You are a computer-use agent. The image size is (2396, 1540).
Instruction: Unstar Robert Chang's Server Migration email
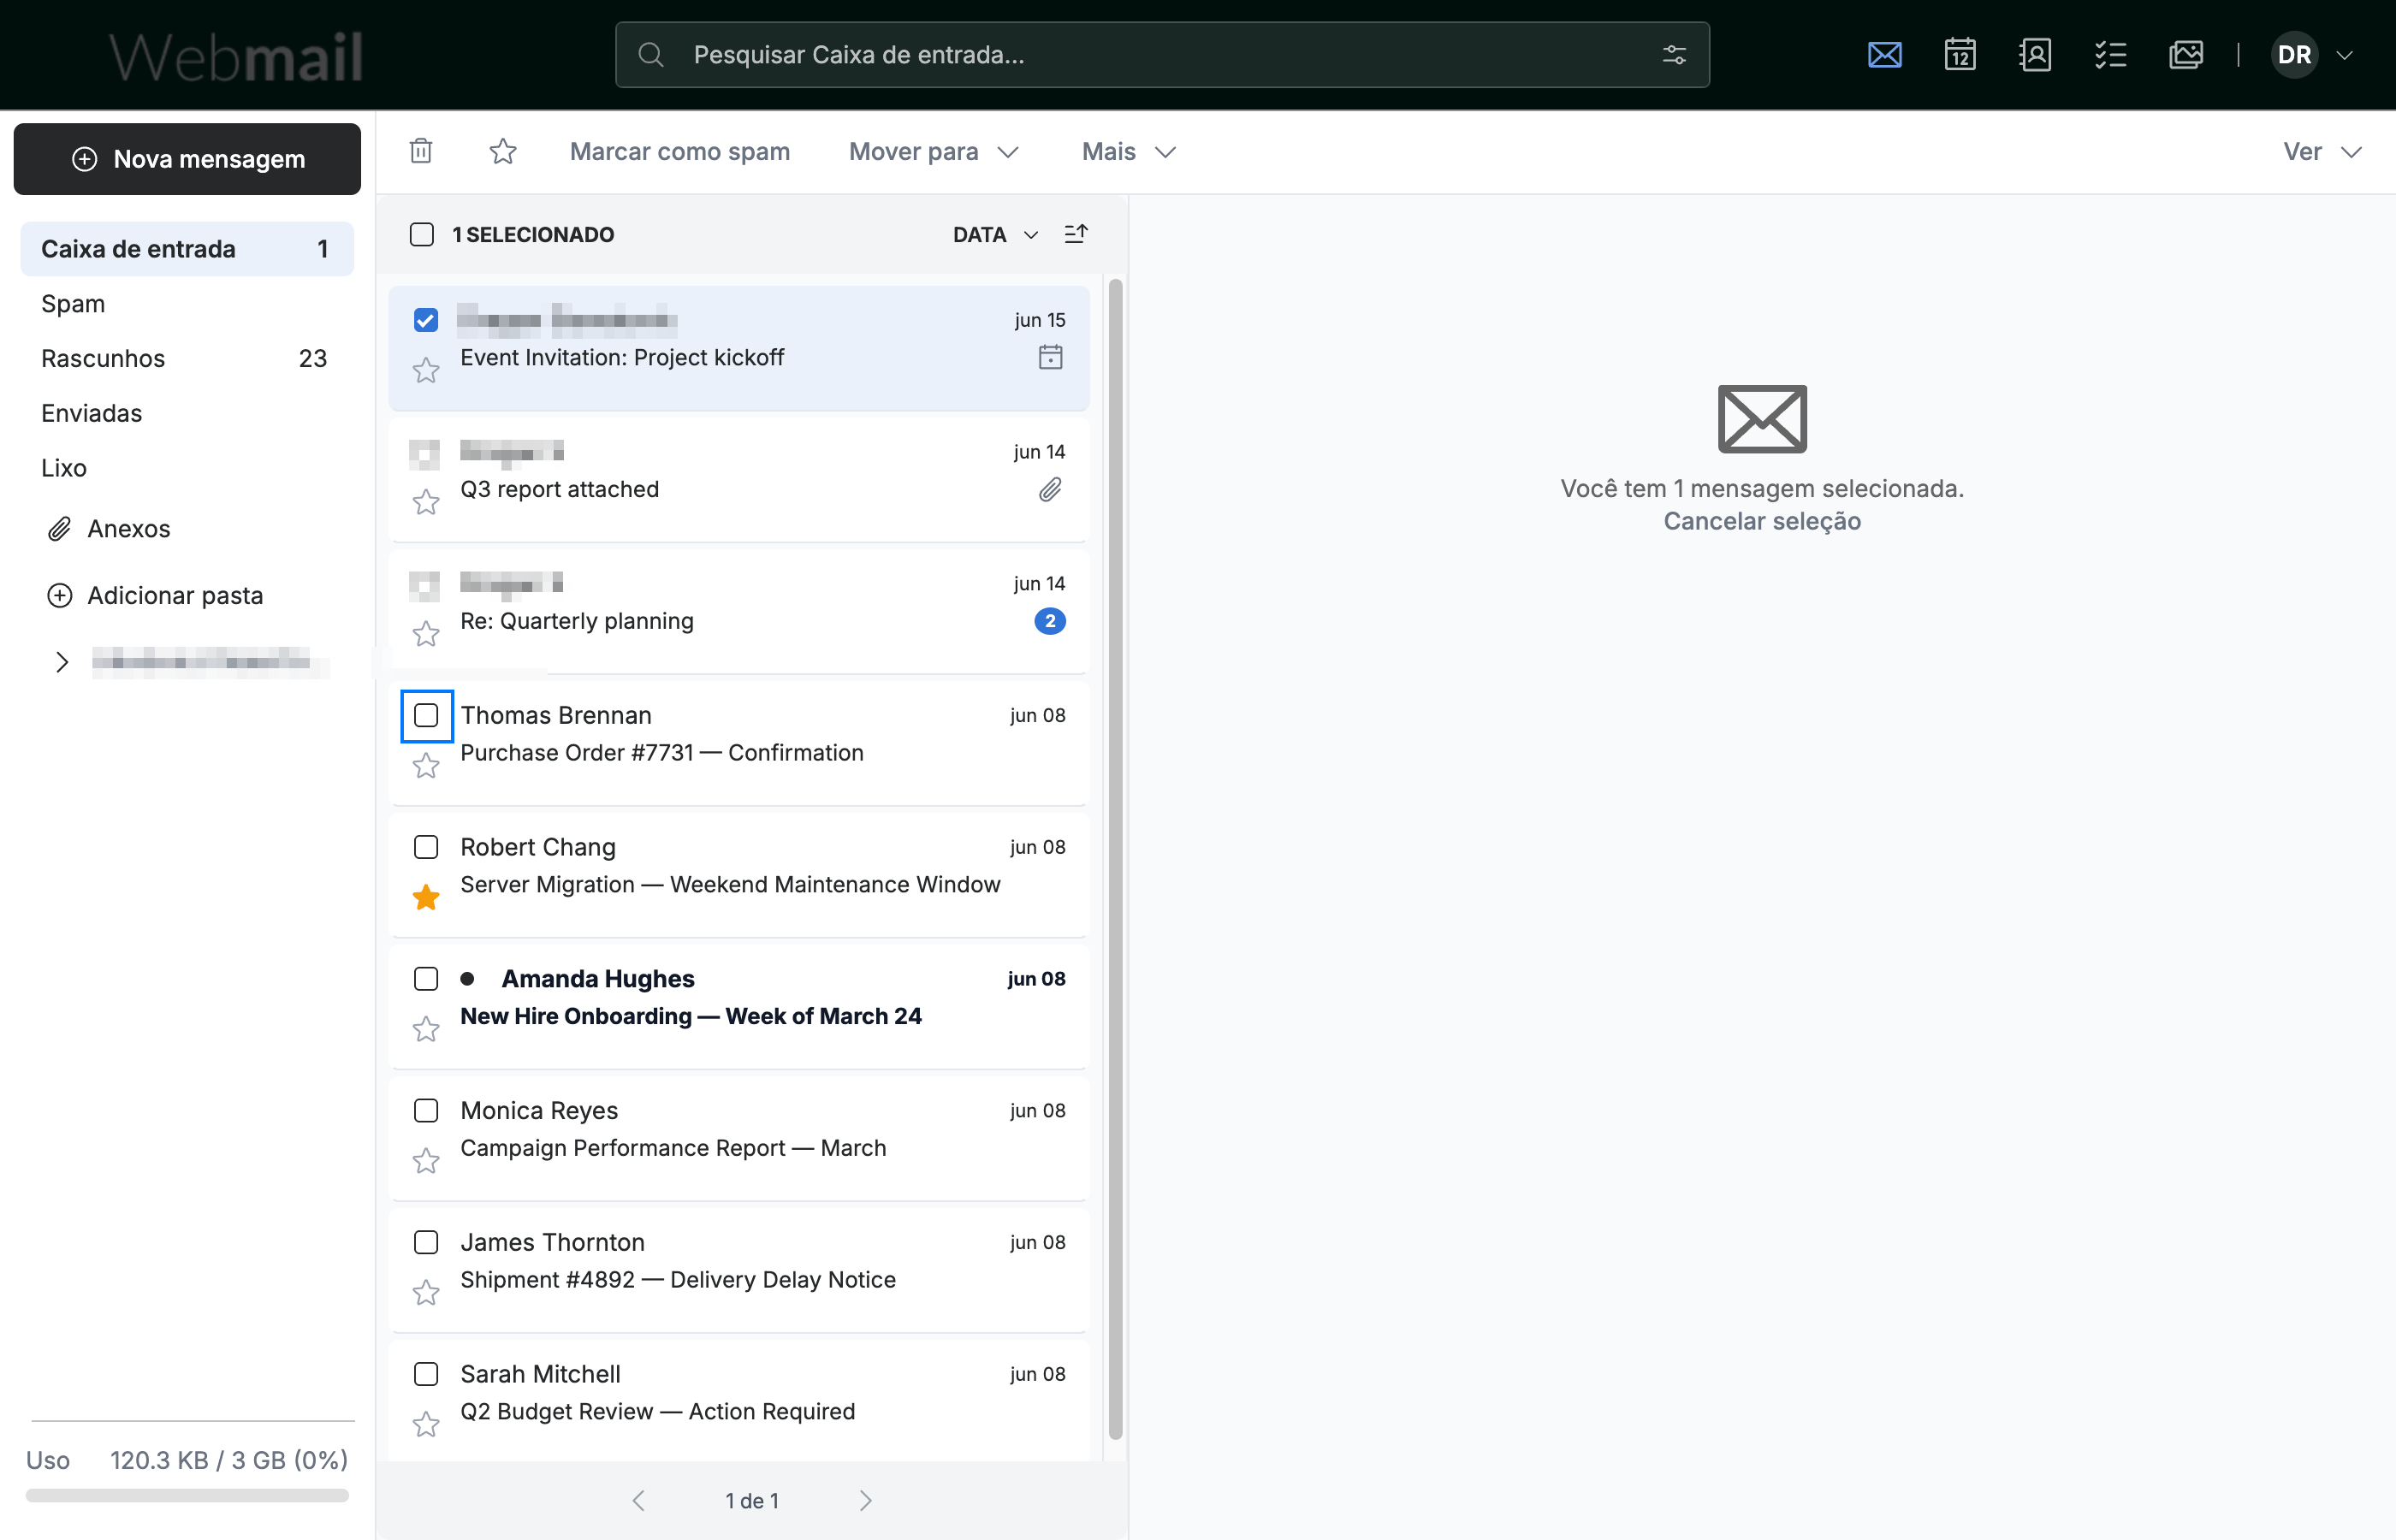click(x=426, y=897)
